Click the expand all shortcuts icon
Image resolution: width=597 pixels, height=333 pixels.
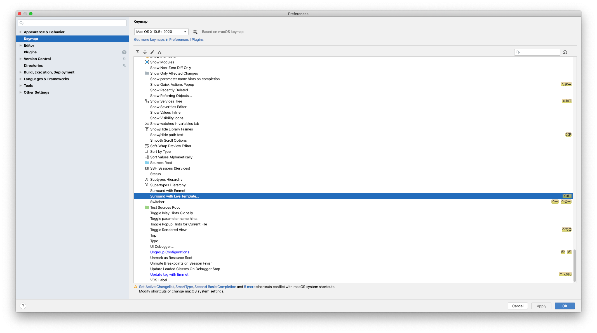(137, 52)
